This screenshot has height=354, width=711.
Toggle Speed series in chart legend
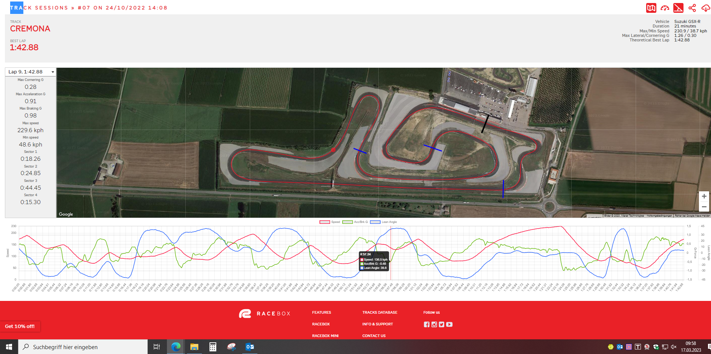pos(330,222)
